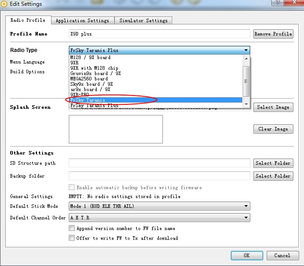The height and width of the screenshot is (266, 304).
Task: Switch to the Radio Profile tab
Action: [28, 20]
